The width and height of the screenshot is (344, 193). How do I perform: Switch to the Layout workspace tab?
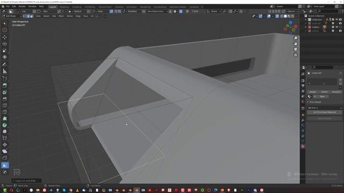coord(53,7)
